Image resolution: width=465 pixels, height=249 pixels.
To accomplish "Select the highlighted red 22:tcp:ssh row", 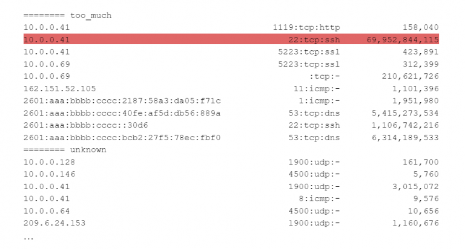I will point(231,39).
